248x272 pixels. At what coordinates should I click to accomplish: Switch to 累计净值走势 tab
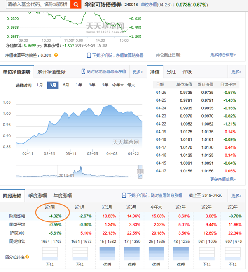click(x=51, y=72)
